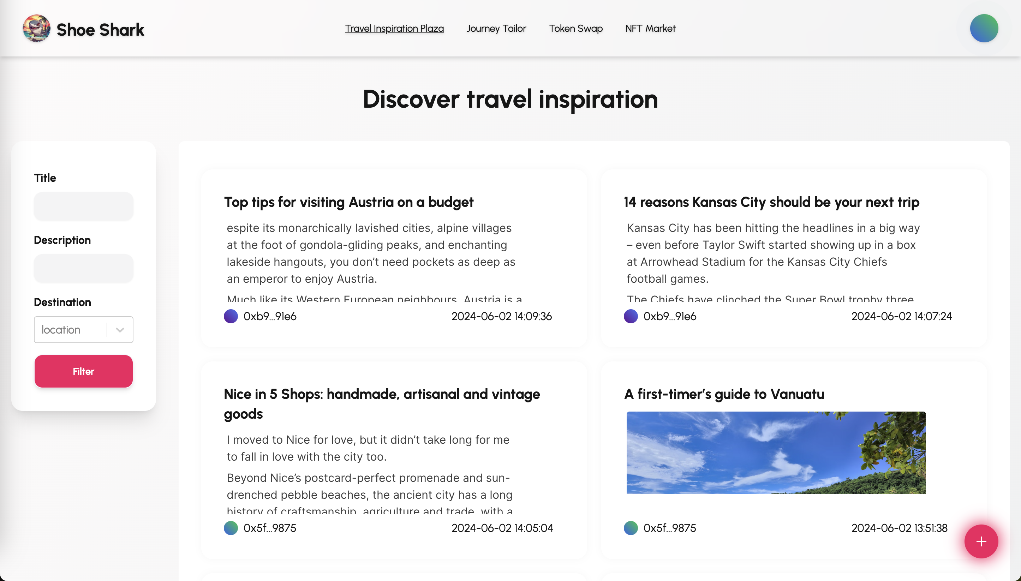Open the user profile avatar at top right
The width and height of the screenshot is (1021, 581).
984,28
